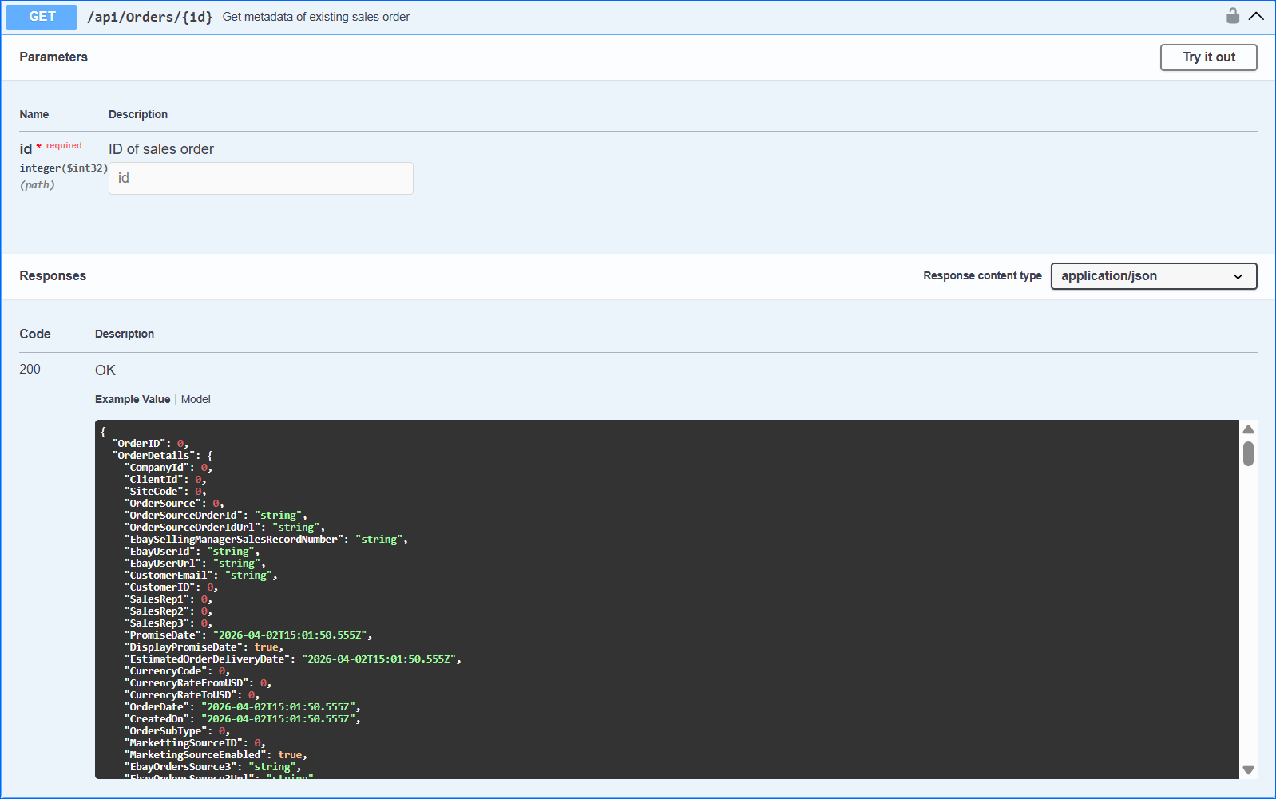The height and width of the screenshot is (799, 1276).
Task: Click the OK response description
Action: (x=105, y=370)
